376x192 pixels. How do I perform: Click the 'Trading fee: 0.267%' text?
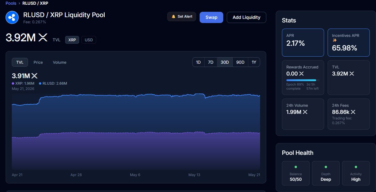(342, 121)
